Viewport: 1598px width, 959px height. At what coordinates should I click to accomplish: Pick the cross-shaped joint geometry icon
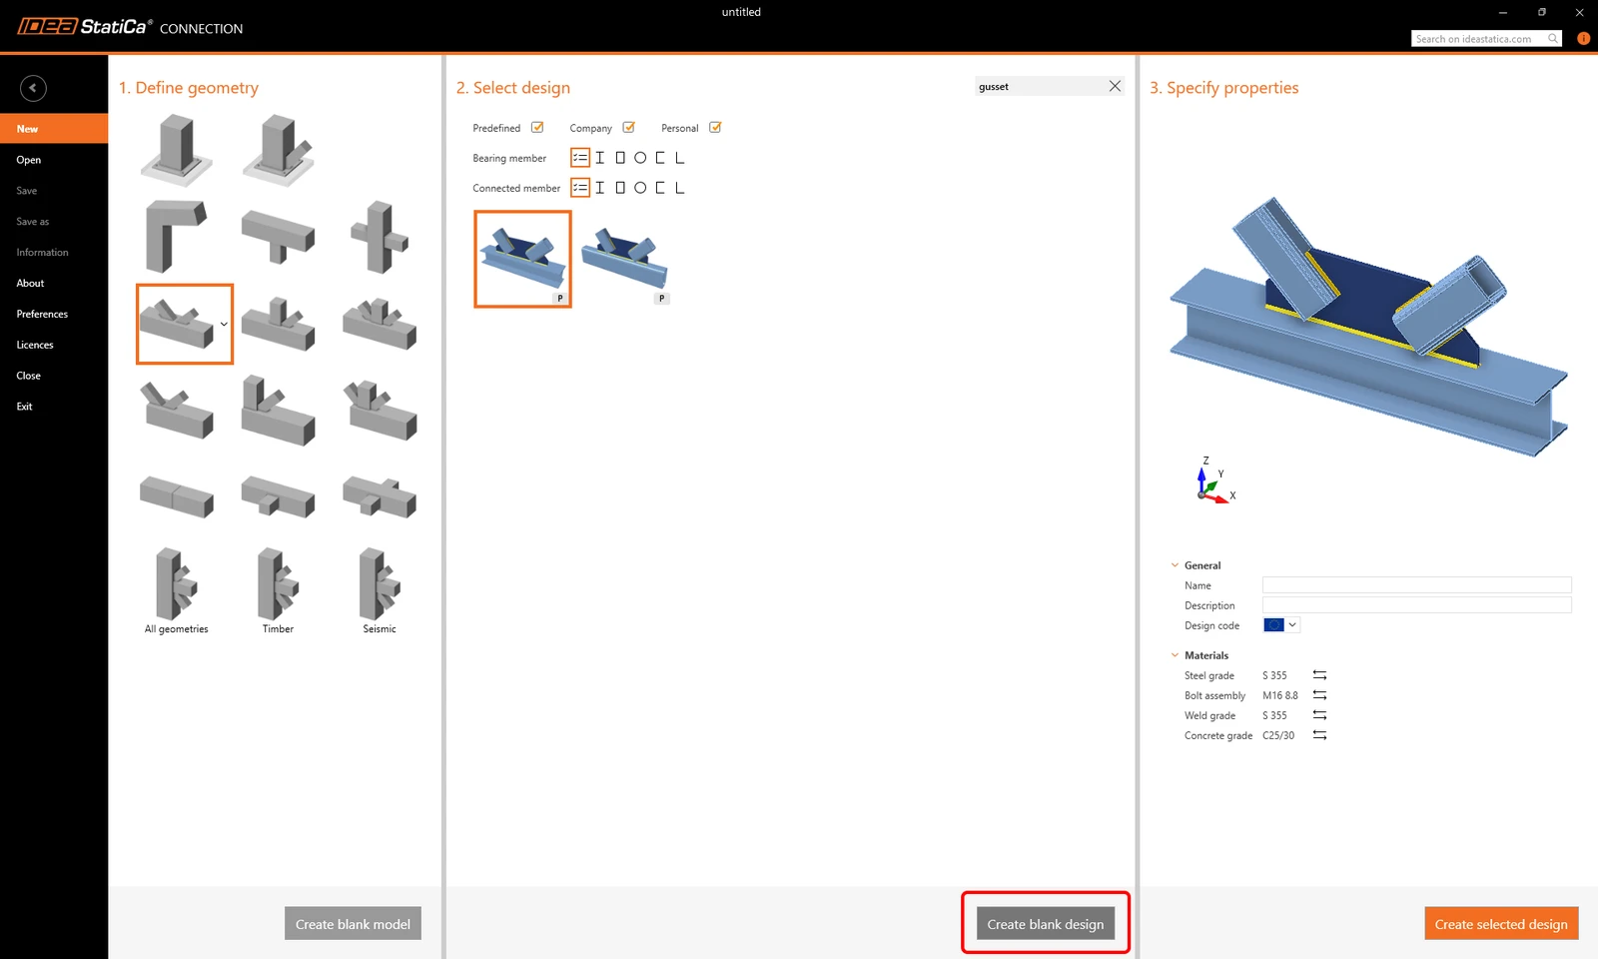(x=380, y=237)
